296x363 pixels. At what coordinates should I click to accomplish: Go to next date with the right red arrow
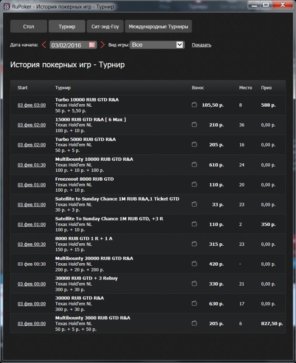point(102,45)
